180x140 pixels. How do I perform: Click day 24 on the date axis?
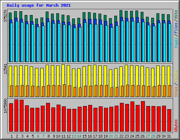click(x=132, y=136)
